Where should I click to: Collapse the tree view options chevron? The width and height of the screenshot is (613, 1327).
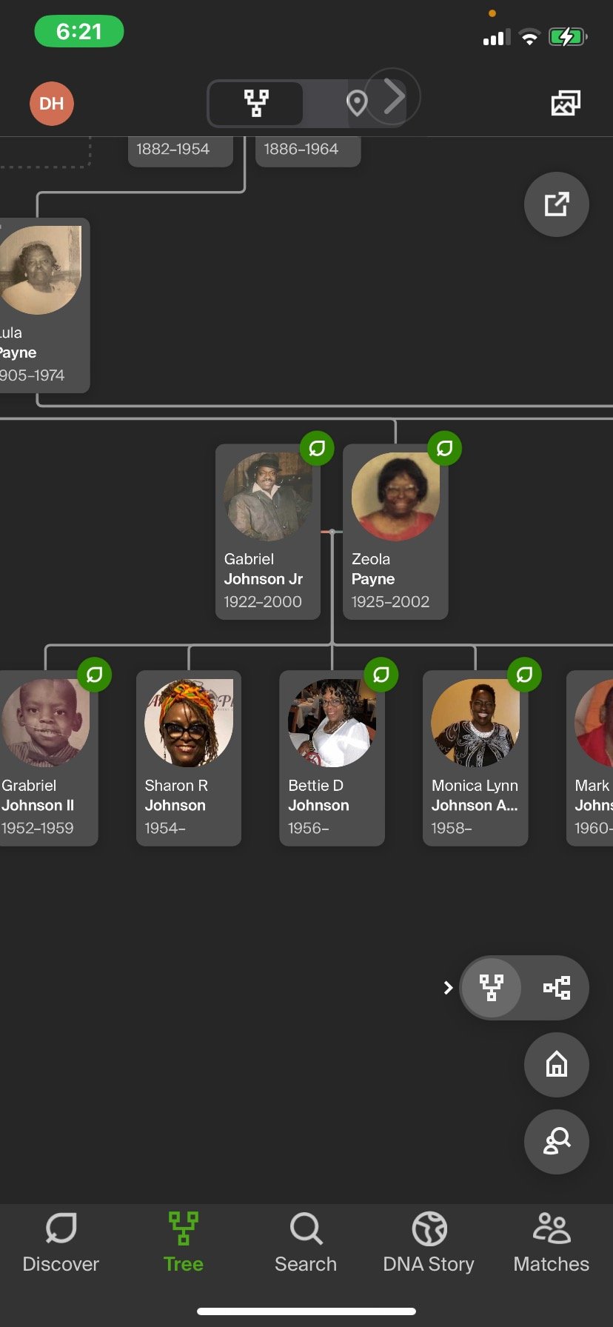point(447,988)
